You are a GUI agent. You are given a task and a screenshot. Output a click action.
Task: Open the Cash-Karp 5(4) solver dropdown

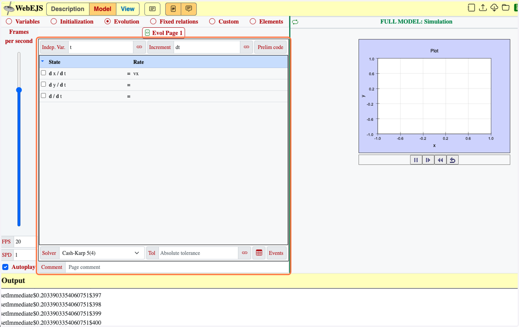coord(101,253)
